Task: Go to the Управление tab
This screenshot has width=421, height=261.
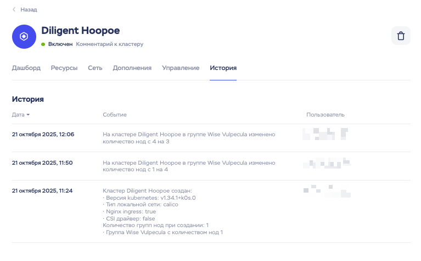Action: 180,68
